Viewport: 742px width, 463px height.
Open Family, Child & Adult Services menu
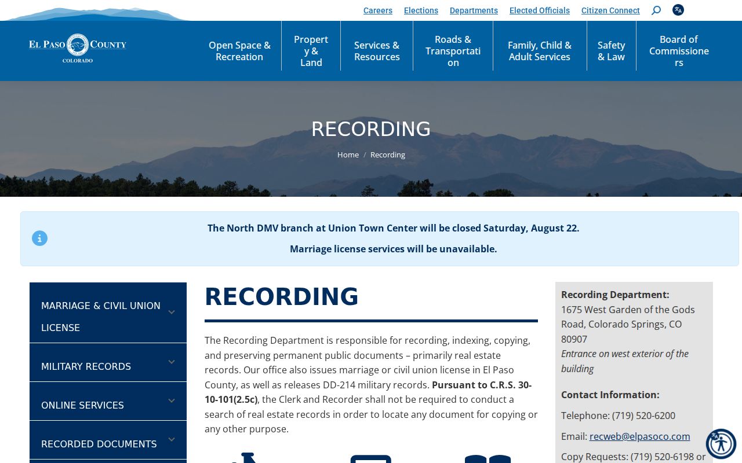(540, 51)
